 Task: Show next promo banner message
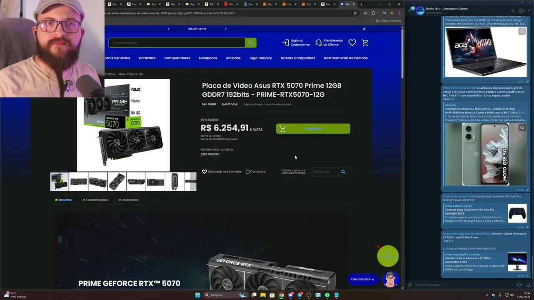coord(226,29)
